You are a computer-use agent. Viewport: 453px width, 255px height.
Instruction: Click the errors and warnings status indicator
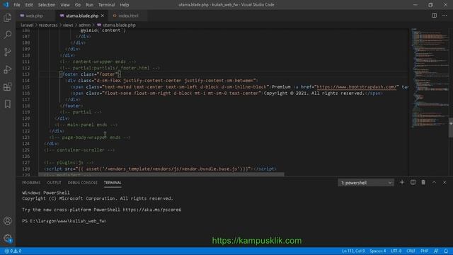click(13, 251)
